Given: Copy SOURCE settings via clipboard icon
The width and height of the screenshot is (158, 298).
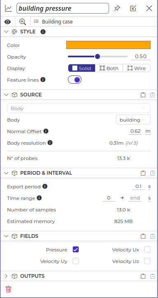Looking at the screenshot, I should pyautogui.click(x=143, y=95).
